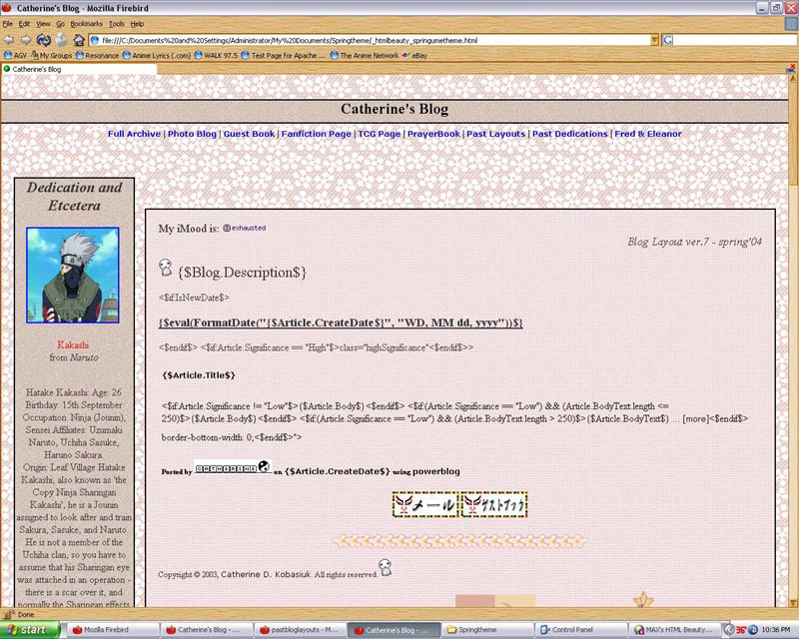Open the File menu

(x=8, y=24)
